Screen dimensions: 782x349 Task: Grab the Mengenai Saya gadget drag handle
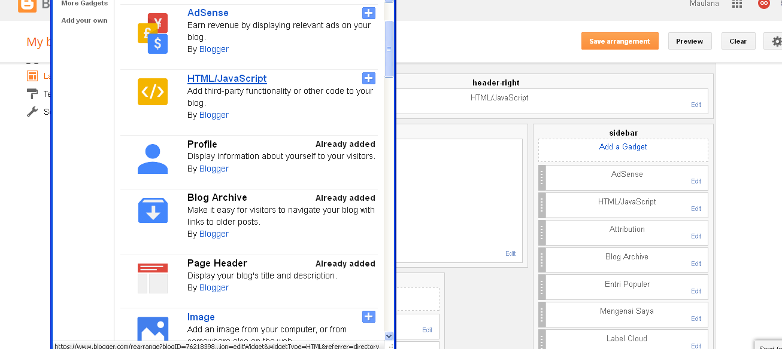tap(542, 314)
